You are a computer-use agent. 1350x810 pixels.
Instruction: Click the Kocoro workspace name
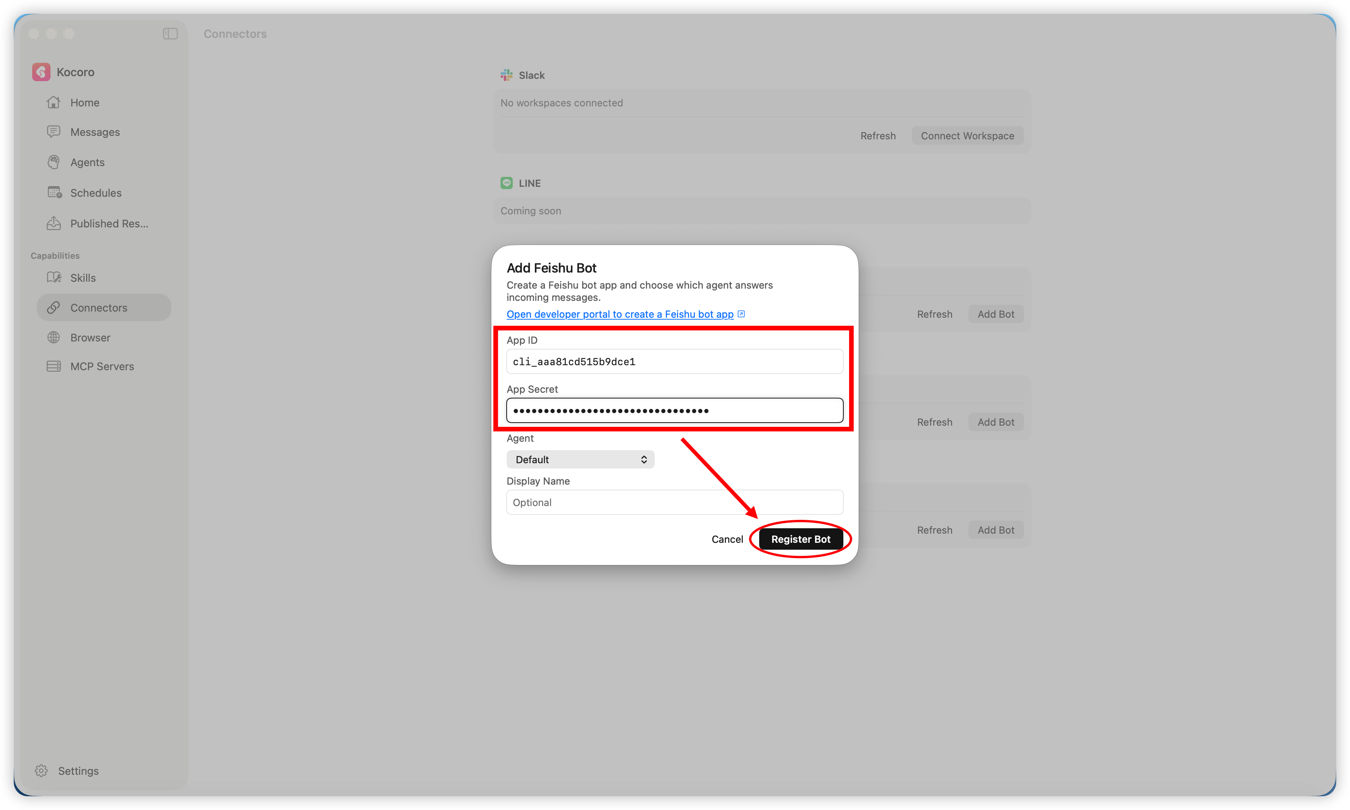click(x=75, y=72)
